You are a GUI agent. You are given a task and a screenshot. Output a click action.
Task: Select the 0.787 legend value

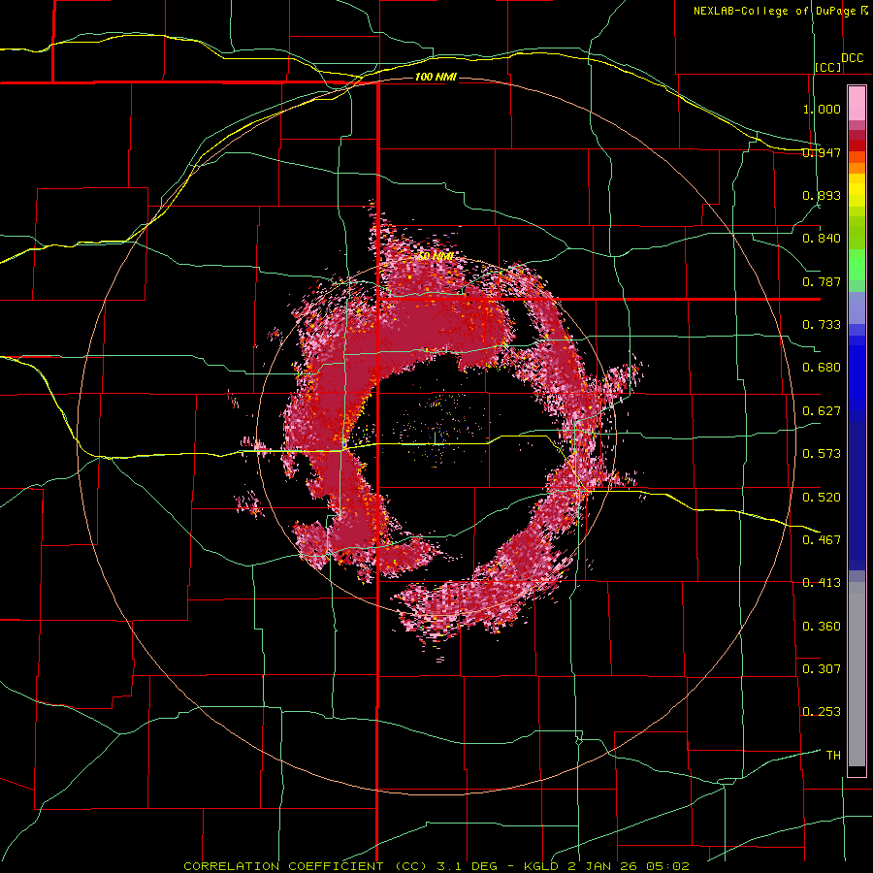point(822,281)
